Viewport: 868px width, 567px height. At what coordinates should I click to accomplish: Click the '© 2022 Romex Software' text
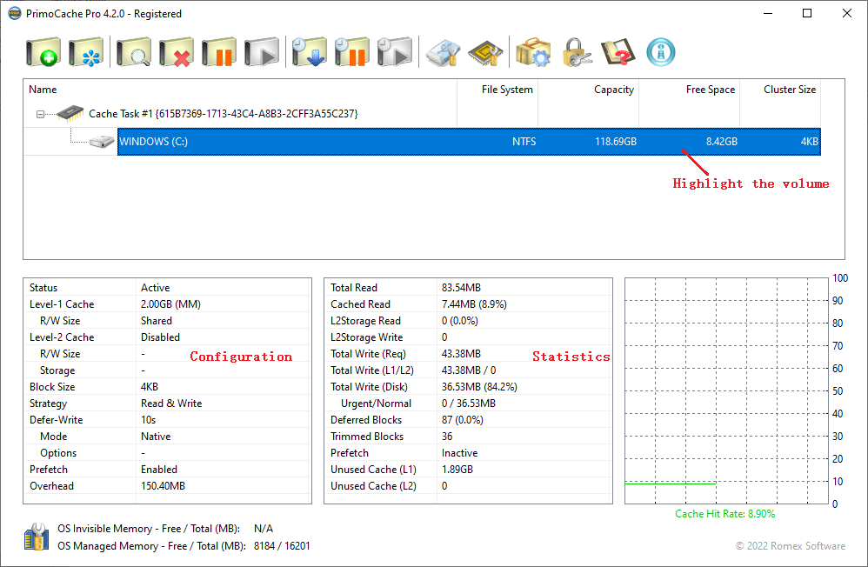(x=790, y=546)
